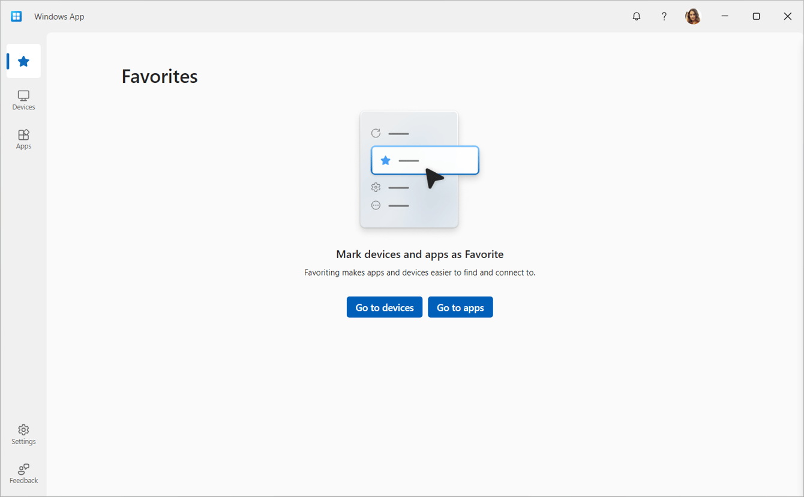
Task: Open Feedback using the speech-bubble icon
Action: 23,469
